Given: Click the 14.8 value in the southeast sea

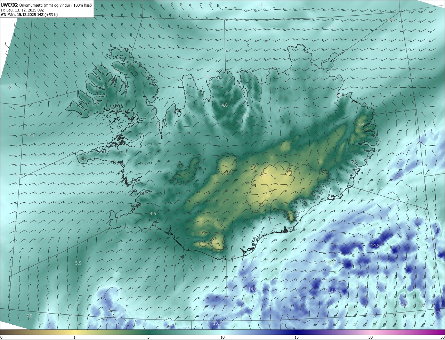Looking at the screenshot, I should [375, 245].
